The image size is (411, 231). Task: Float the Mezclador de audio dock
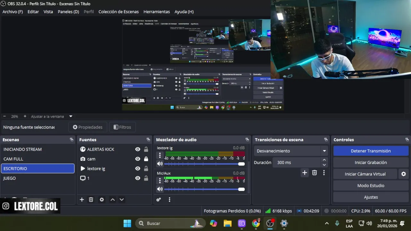click(x=247, y=140)
